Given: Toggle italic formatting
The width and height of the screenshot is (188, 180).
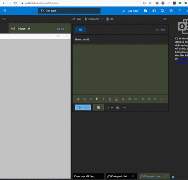Looking at the screenshot, I should click(x=103, y=99).
